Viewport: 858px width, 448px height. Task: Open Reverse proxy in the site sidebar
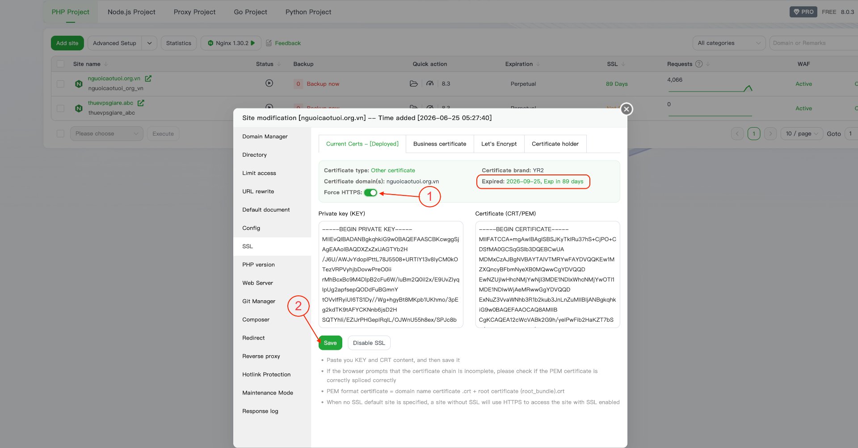coord(261,356)
